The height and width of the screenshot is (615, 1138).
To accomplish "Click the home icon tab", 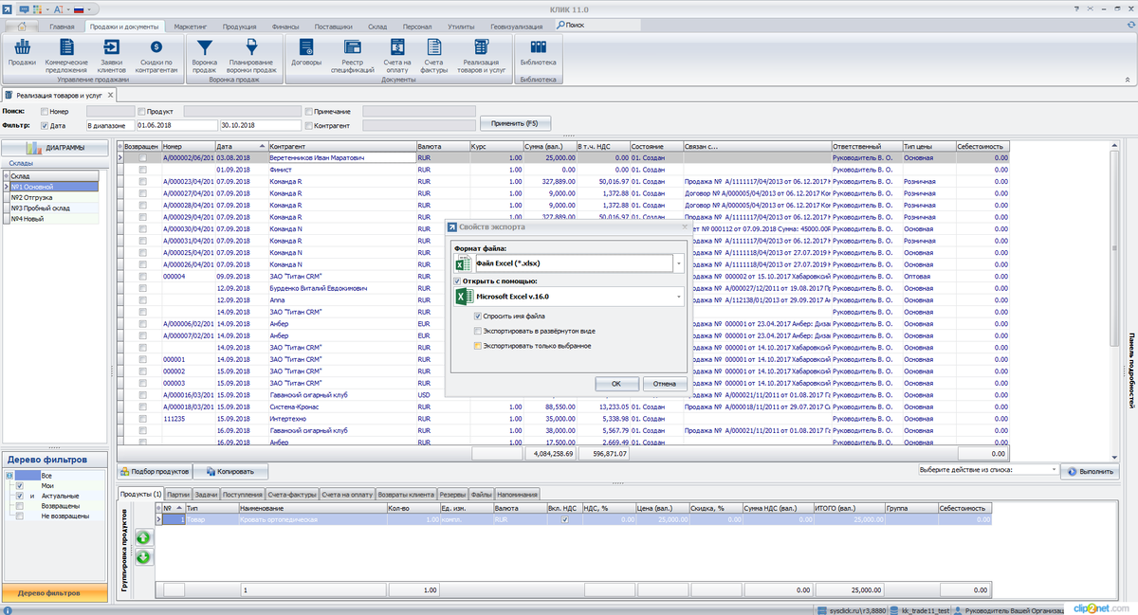I will 24,27.
